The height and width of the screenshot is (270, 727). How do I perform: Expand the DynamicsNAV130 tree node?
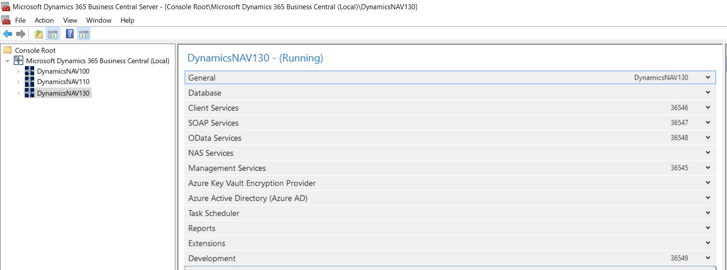(19, 93)
